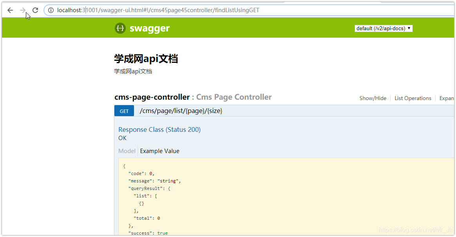Open the /cms/page/list/{page}/{size} path

coord(181,111)
